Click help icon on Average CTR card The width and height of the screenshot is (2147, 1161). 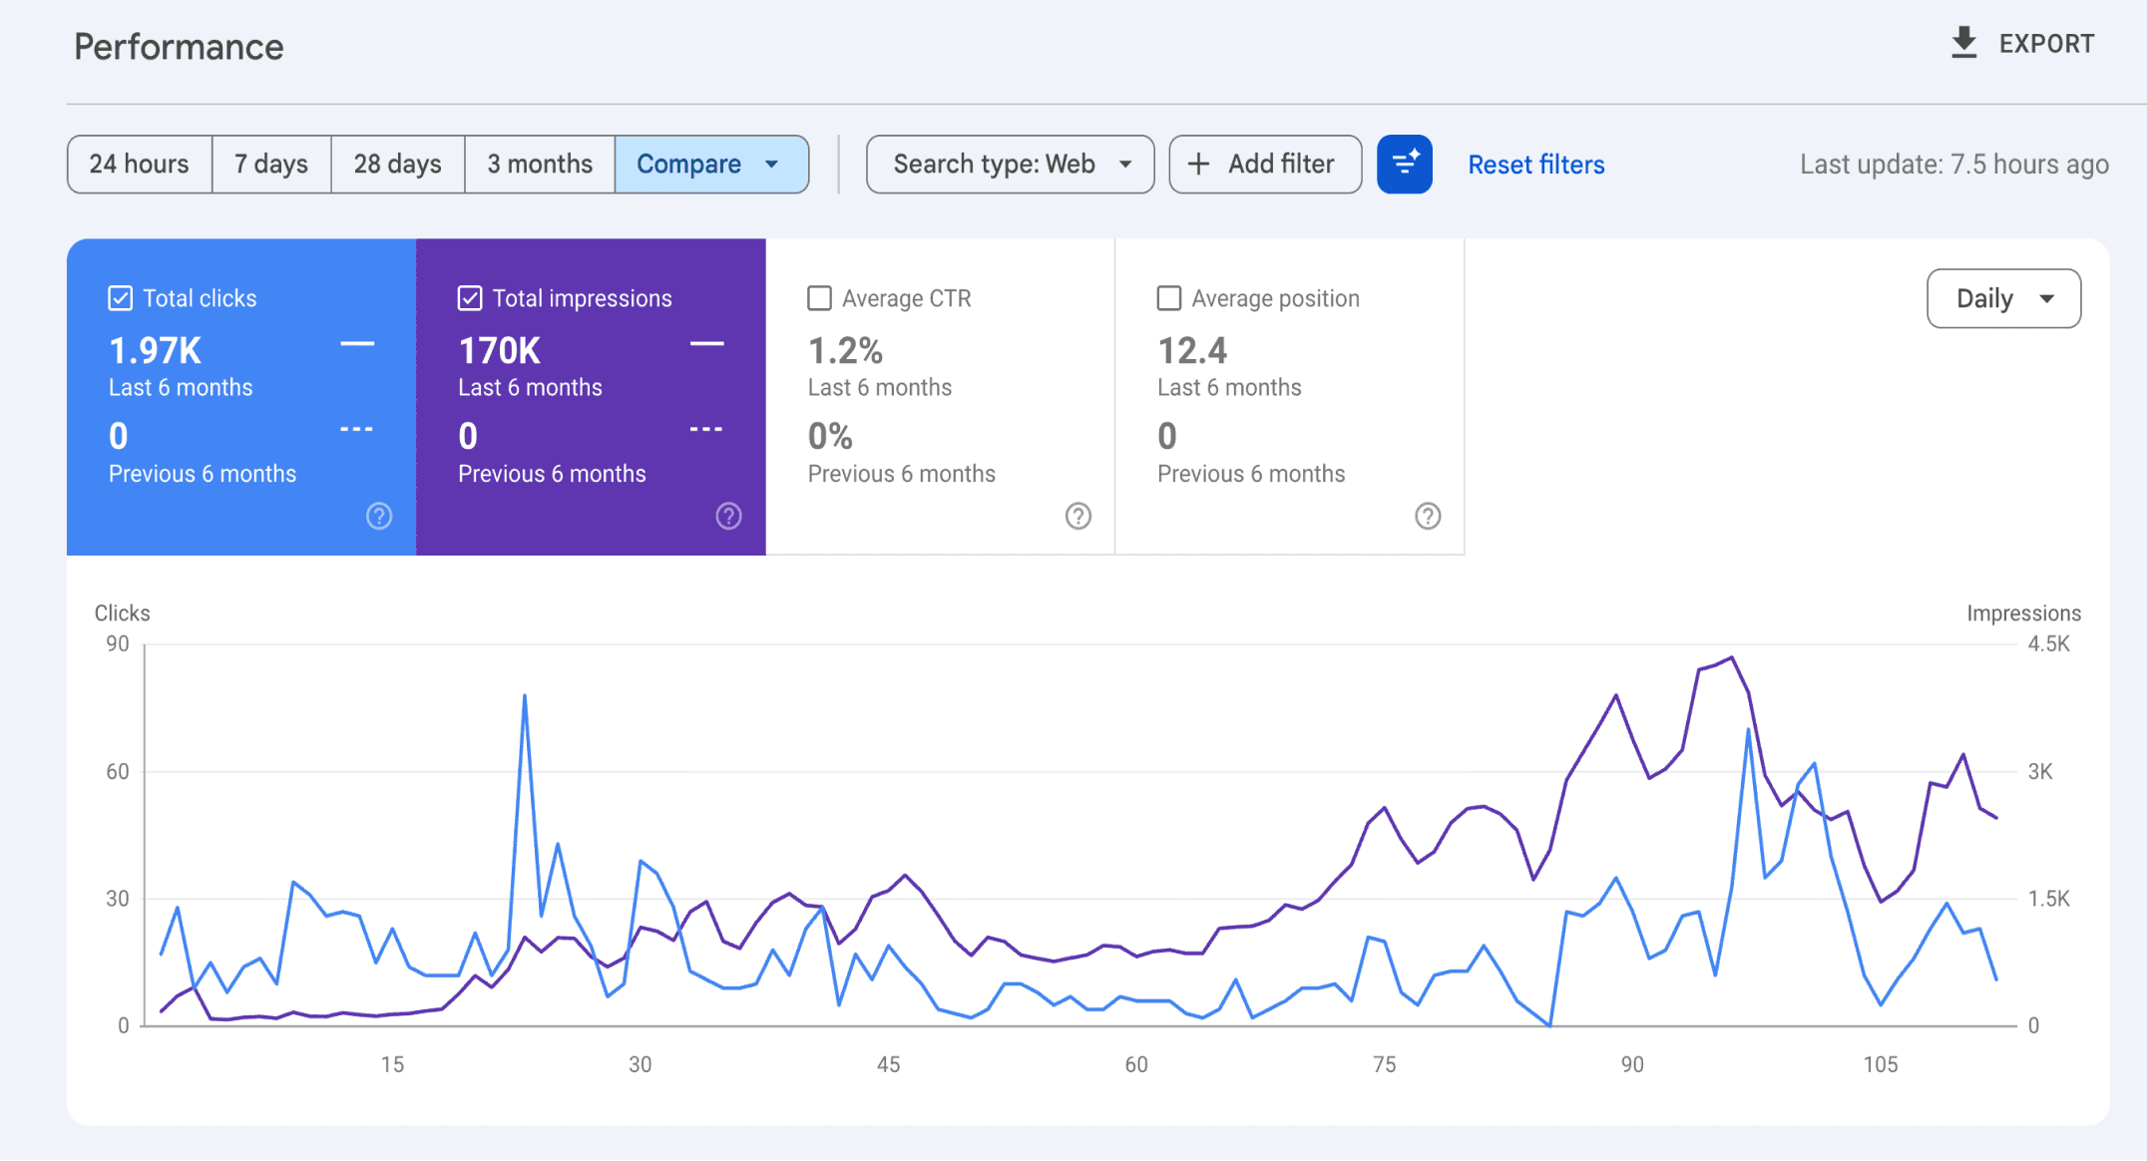(x=1078, y=516)
